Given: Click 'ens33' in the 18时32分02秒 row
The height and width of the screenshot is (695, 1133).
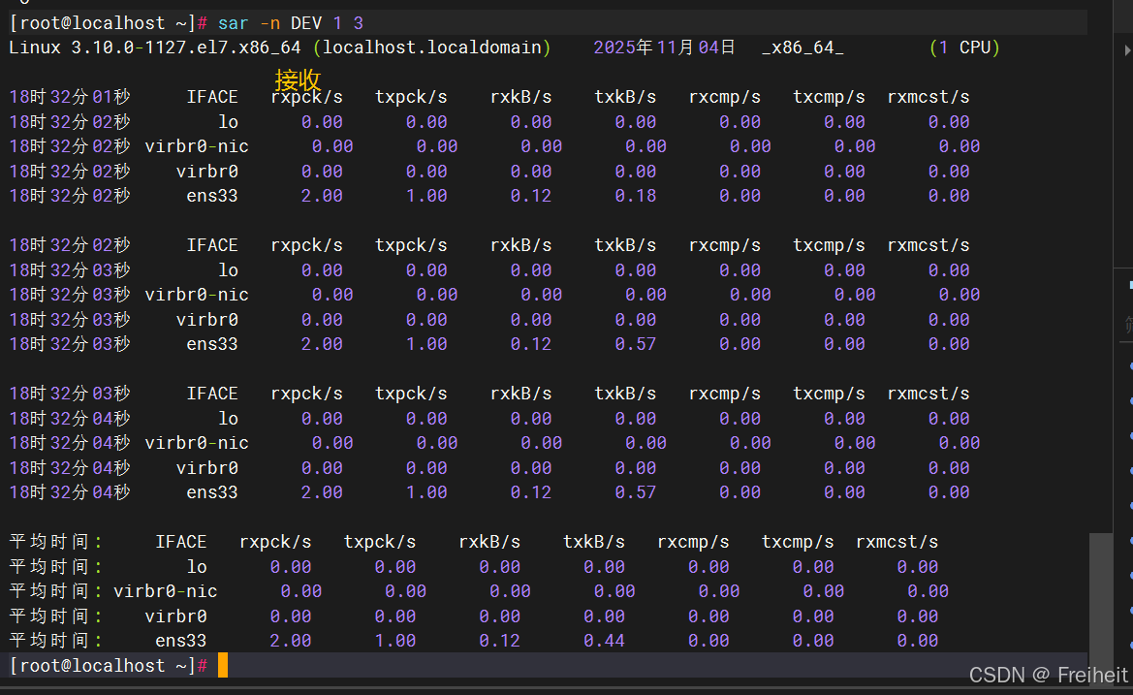Looking at the screenshot, I should pyautogui.click(x=211, y=196).
